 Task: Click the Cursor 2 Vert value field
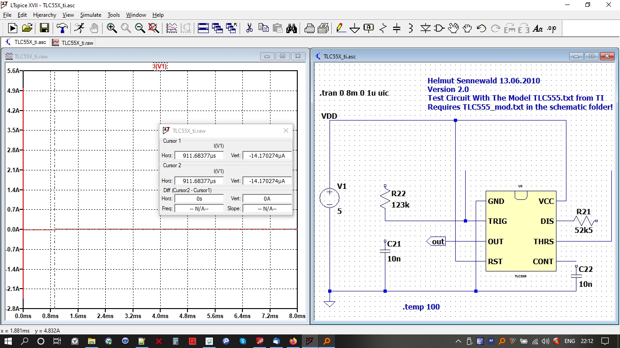[267, 181]
